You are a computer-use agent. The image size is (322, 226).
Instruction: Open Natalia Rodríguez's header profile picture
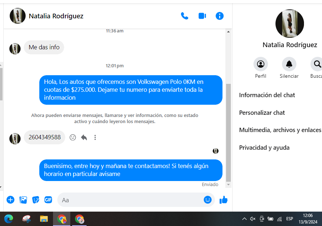click(x=18, y=16)
